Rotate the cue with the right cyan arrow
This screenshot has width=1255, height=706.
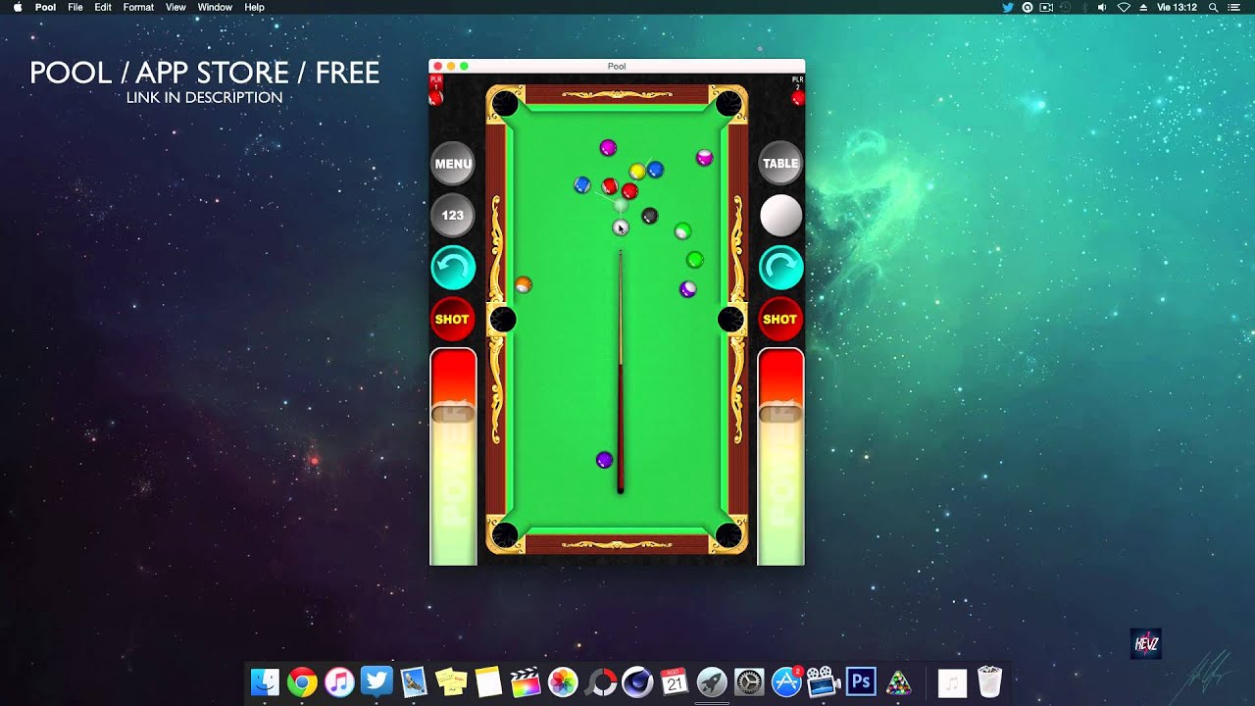pos(780,267)
